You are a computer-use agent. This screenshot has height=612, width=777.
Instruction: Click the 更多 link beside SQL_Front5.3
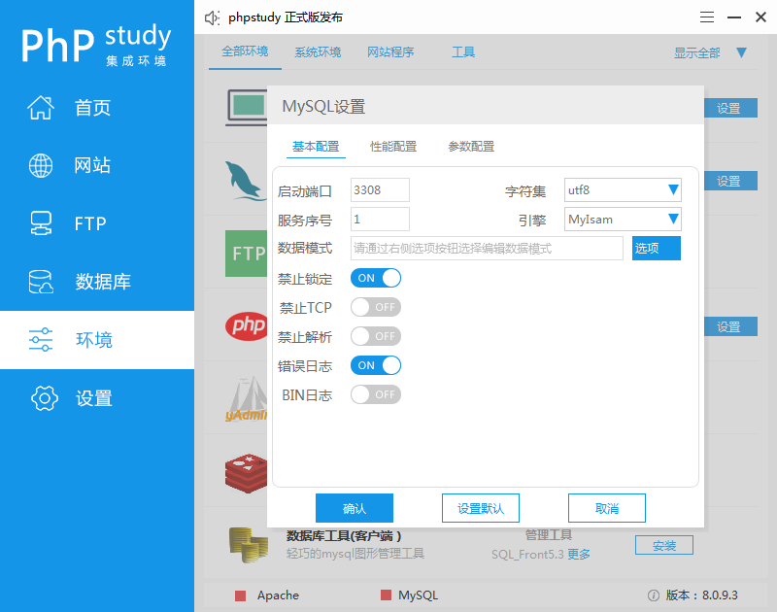click(x=579, y=555)
